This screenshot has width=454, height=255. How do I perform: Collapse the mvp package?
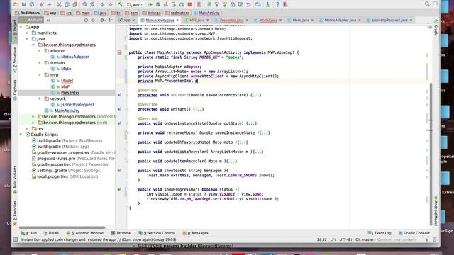(x=40, y=75)
